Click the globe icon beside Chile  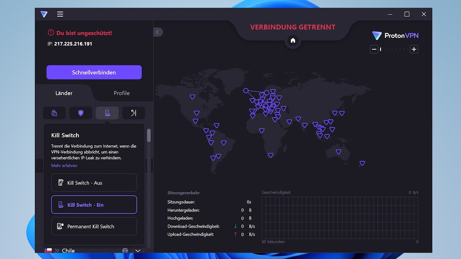click(125, 250)
